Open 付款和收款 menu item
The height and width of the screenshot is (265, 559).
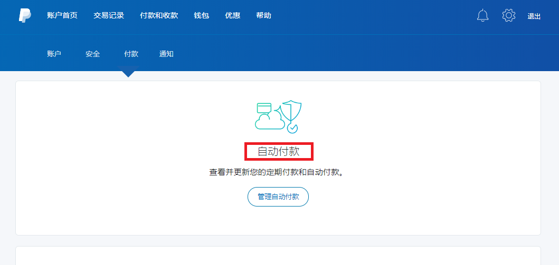(159, 16)
